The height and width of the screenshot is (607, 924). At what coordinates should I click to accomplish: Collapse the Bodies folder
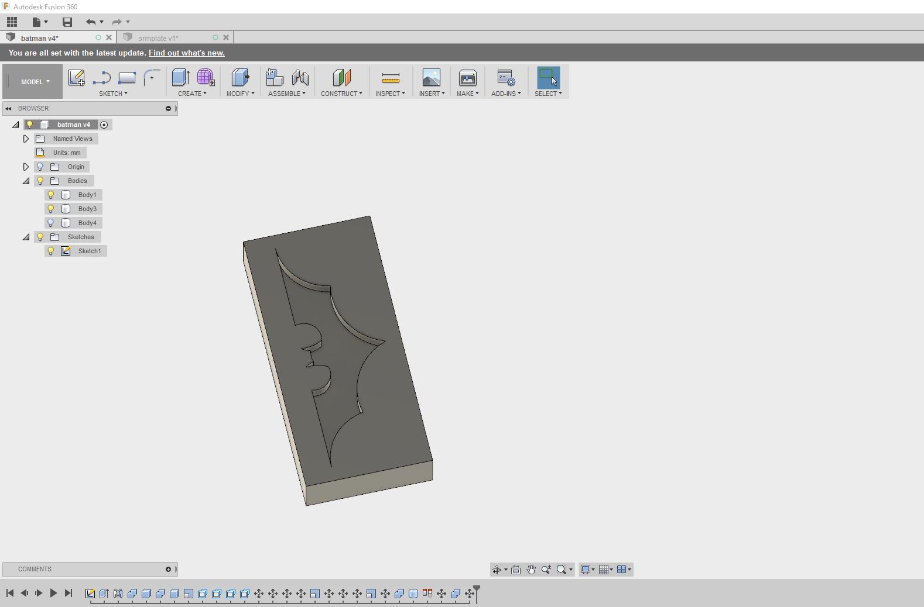26,181
